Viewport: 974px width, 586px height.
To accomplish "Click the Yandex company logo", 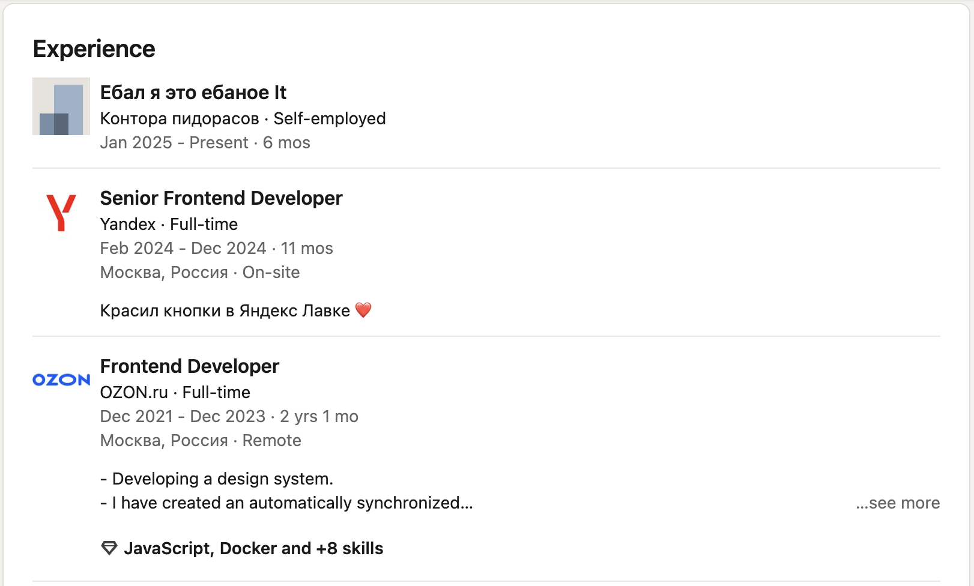I will 61,213.
